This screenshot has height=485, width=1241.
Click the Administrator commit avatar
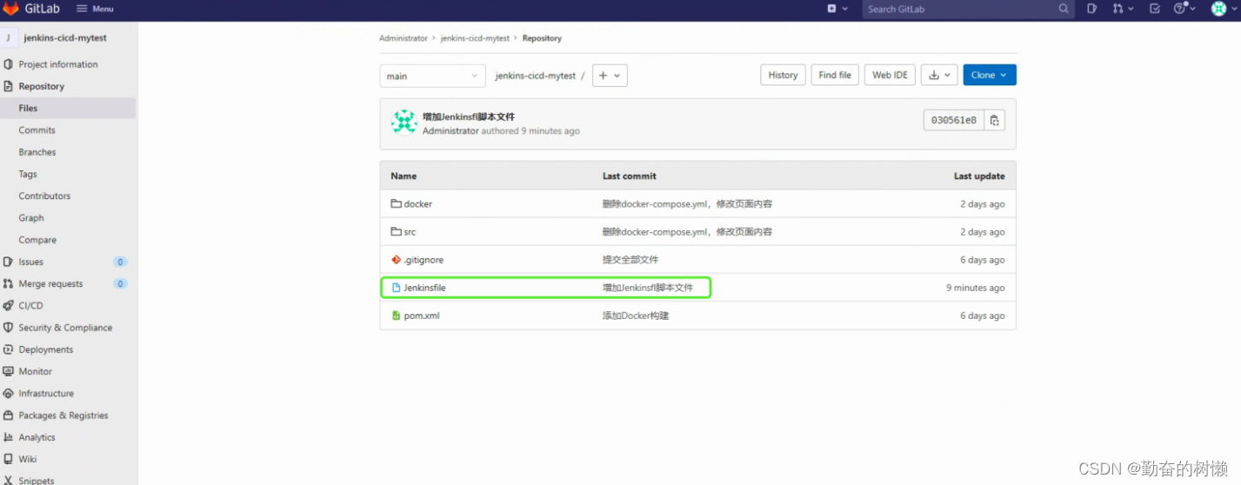404,123
